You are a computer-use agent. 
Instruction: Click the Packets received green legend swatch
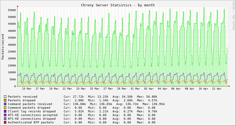5,97
